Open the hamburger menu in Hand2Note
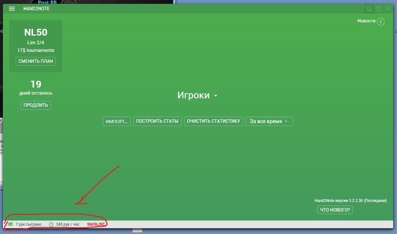 coord(12,8)
